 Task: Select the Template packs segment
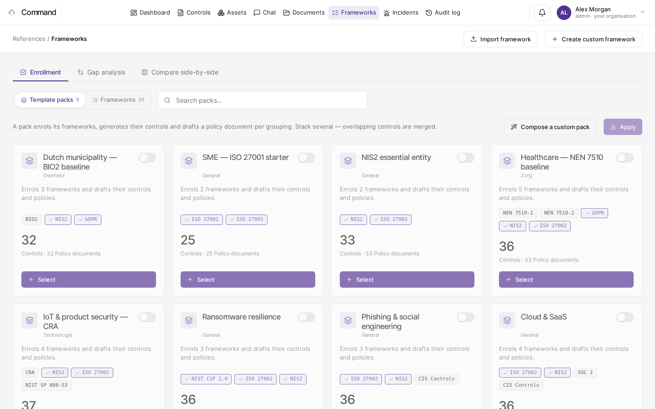pyautogui.click(x=50, y=100)
